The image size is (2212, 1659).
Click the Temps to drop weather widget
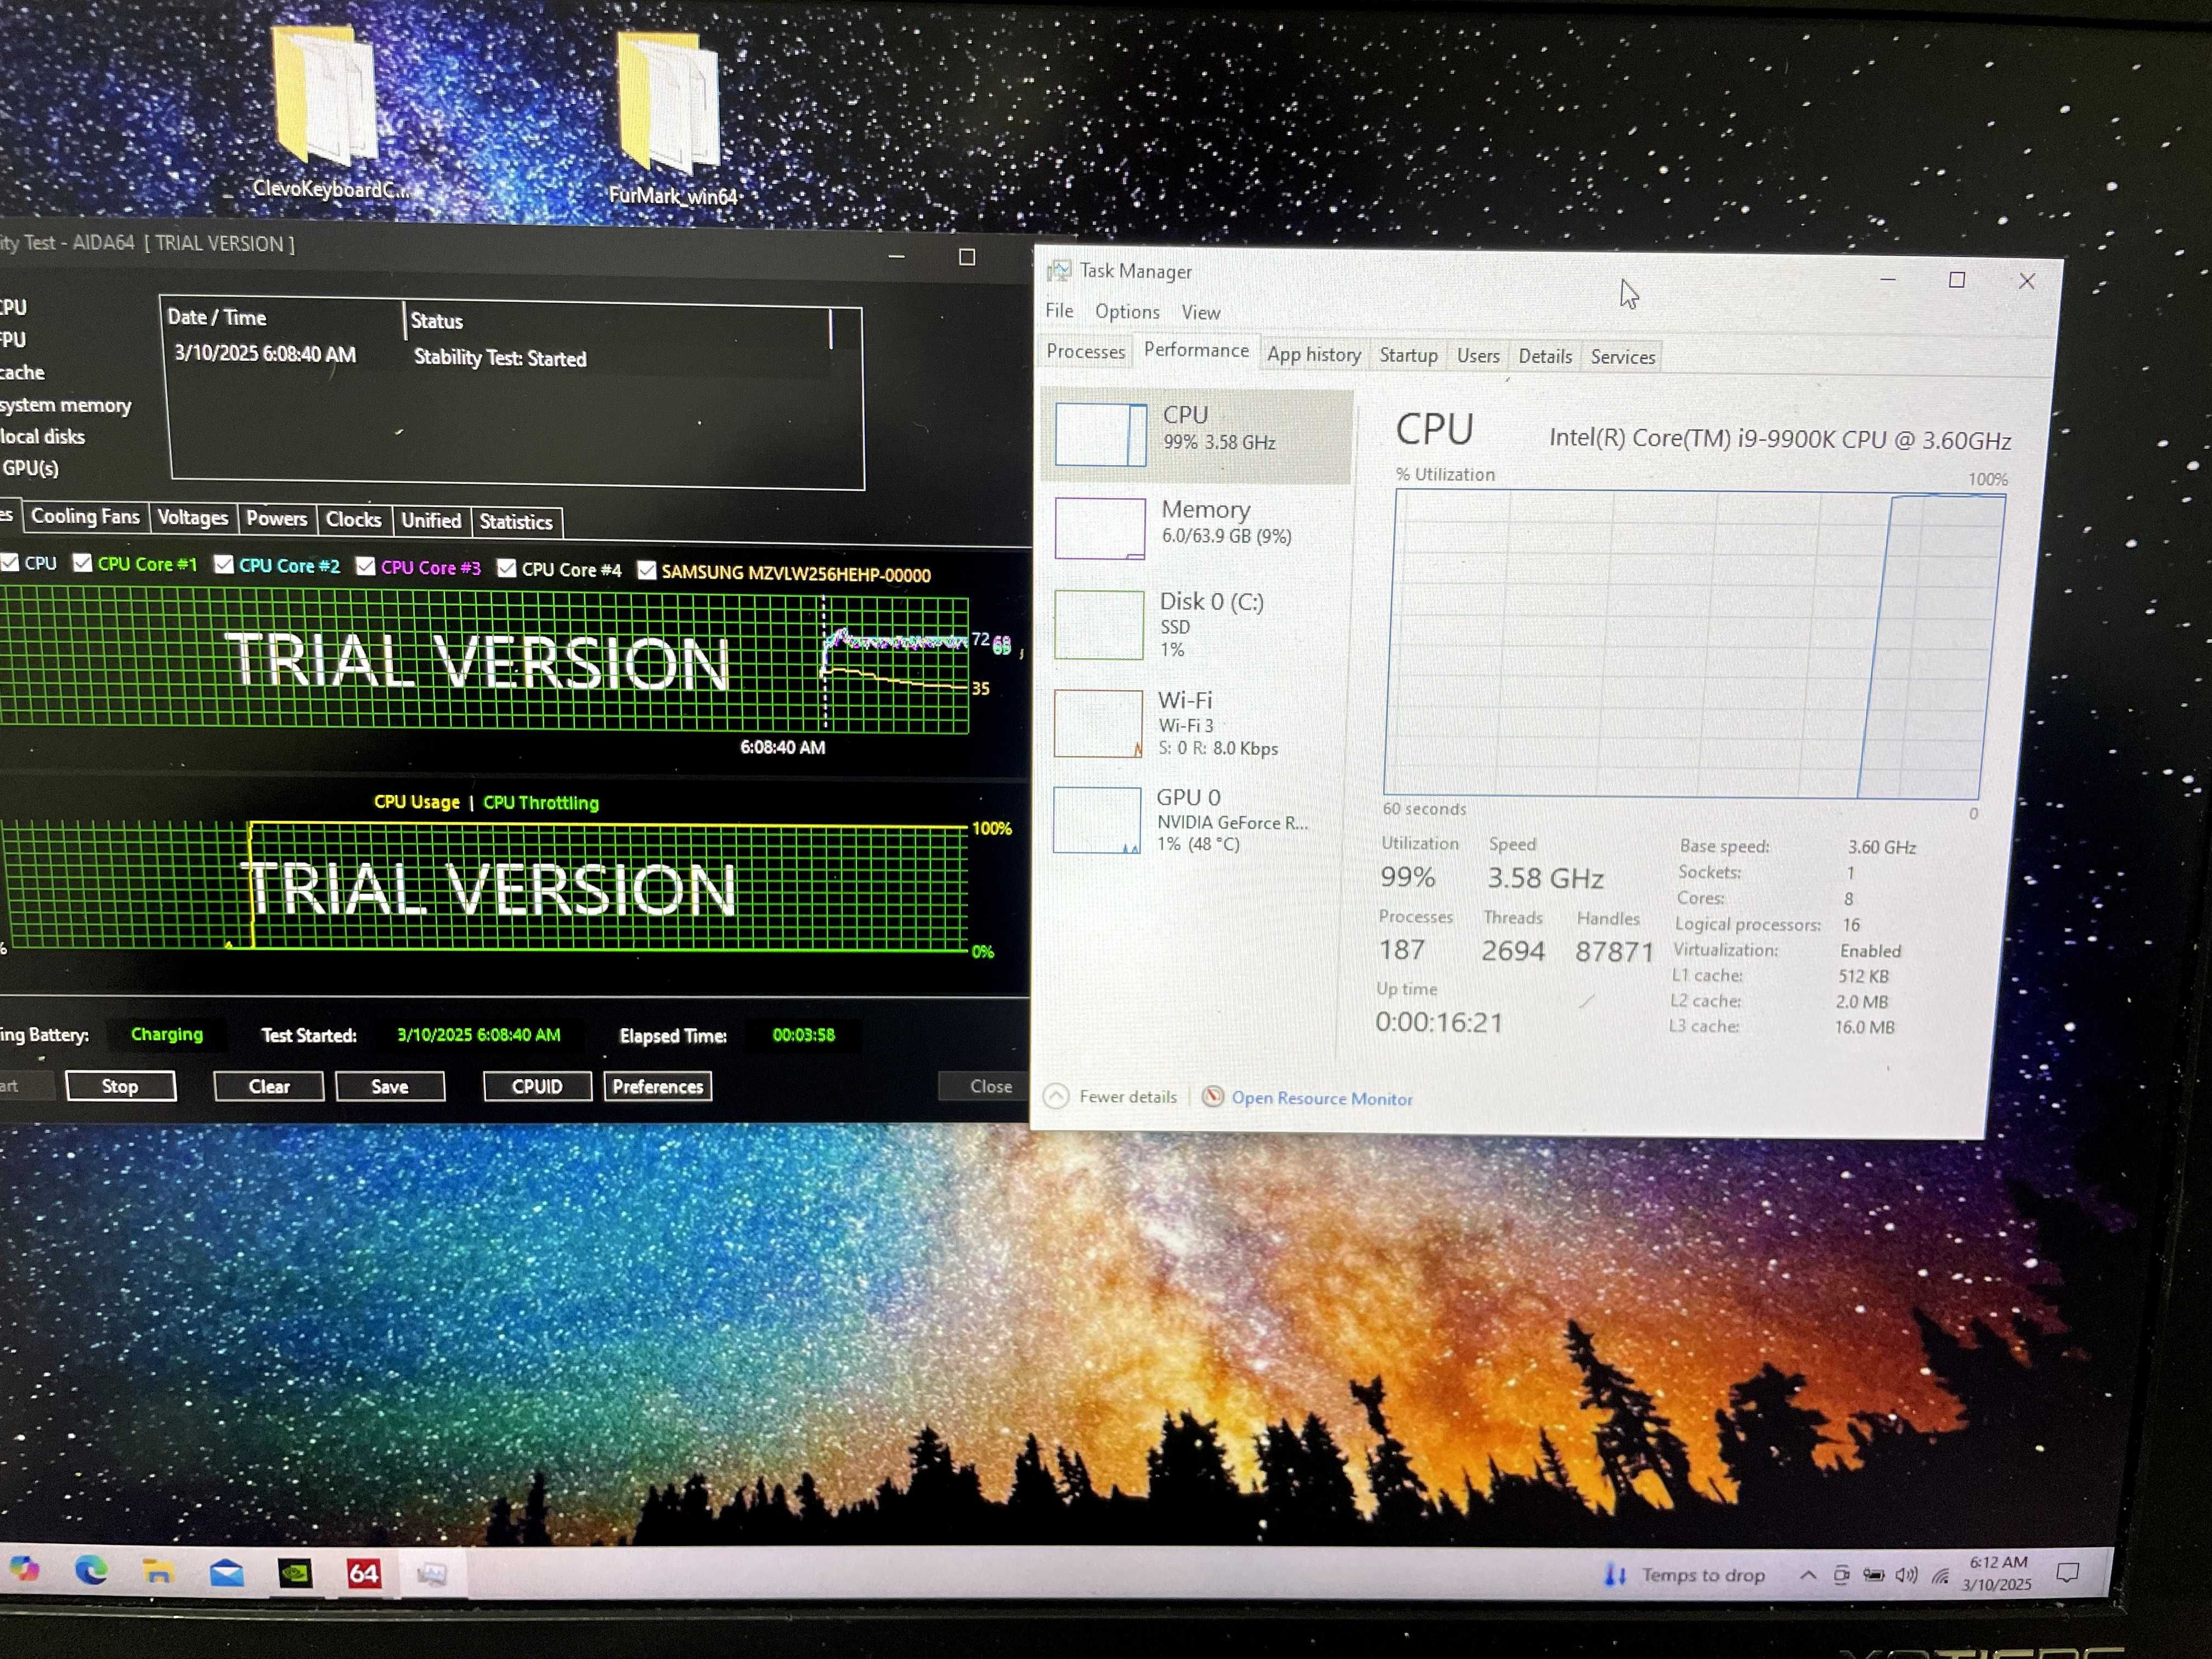(1685, 1575)
